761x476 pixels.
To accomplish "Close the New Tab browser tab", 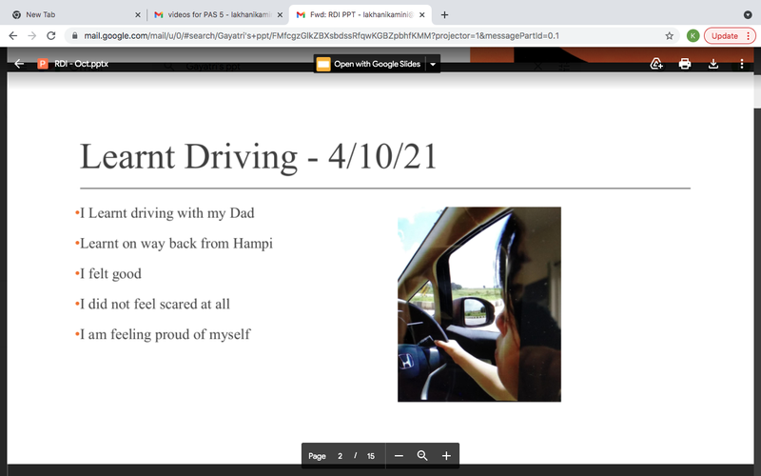I will pos(137,15).
